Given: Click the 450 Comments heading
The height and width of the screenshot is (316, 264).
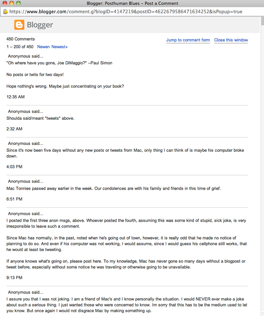Looking at the screenshot, I should click(20, 39).
